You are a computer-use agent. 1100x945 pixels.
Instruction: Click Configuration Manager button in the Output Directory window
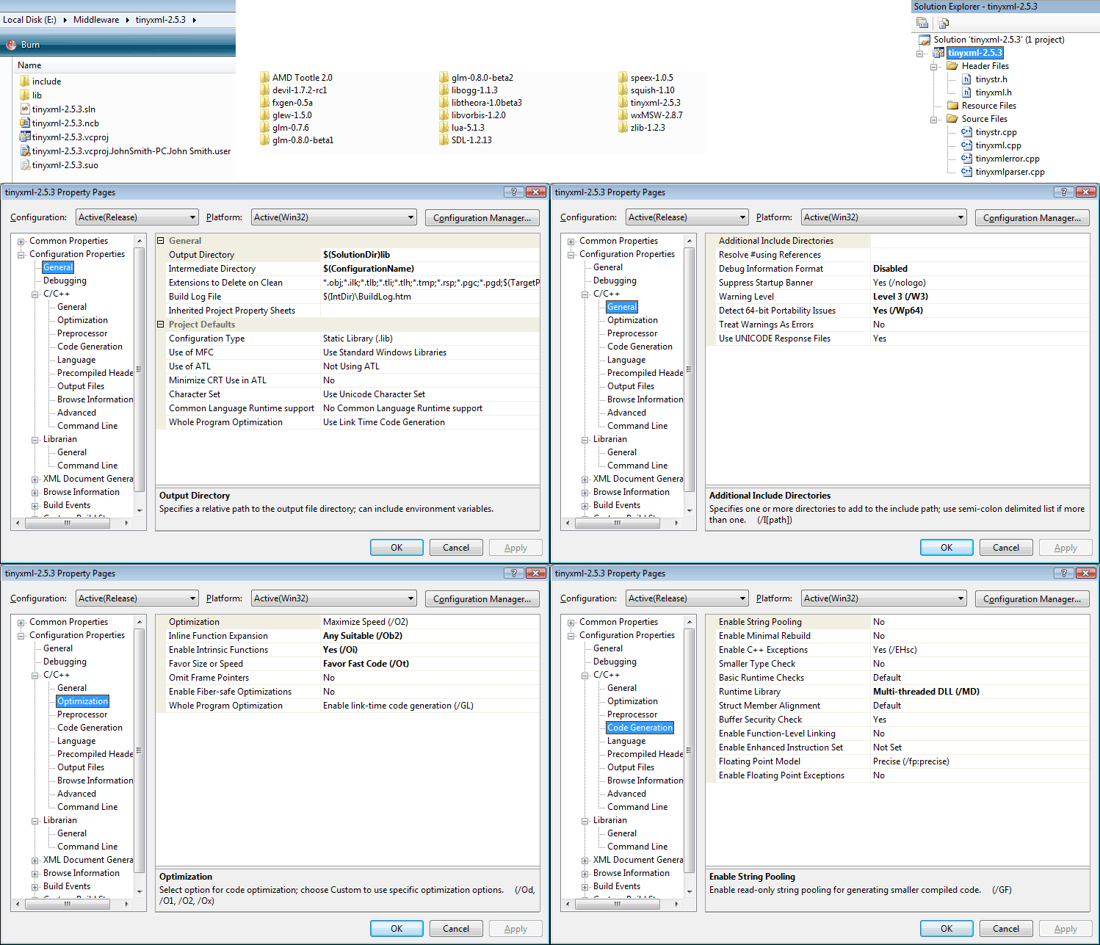tap(482, 217)
